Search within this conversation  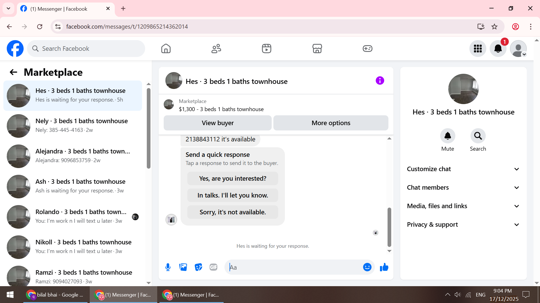pyautogui.click(x=478, y=136)
